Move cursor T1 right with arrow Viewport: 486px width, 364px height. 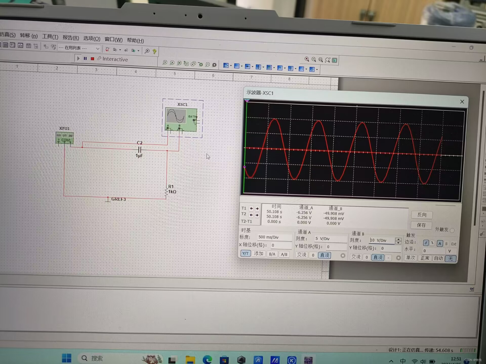(x=257, y=209)
